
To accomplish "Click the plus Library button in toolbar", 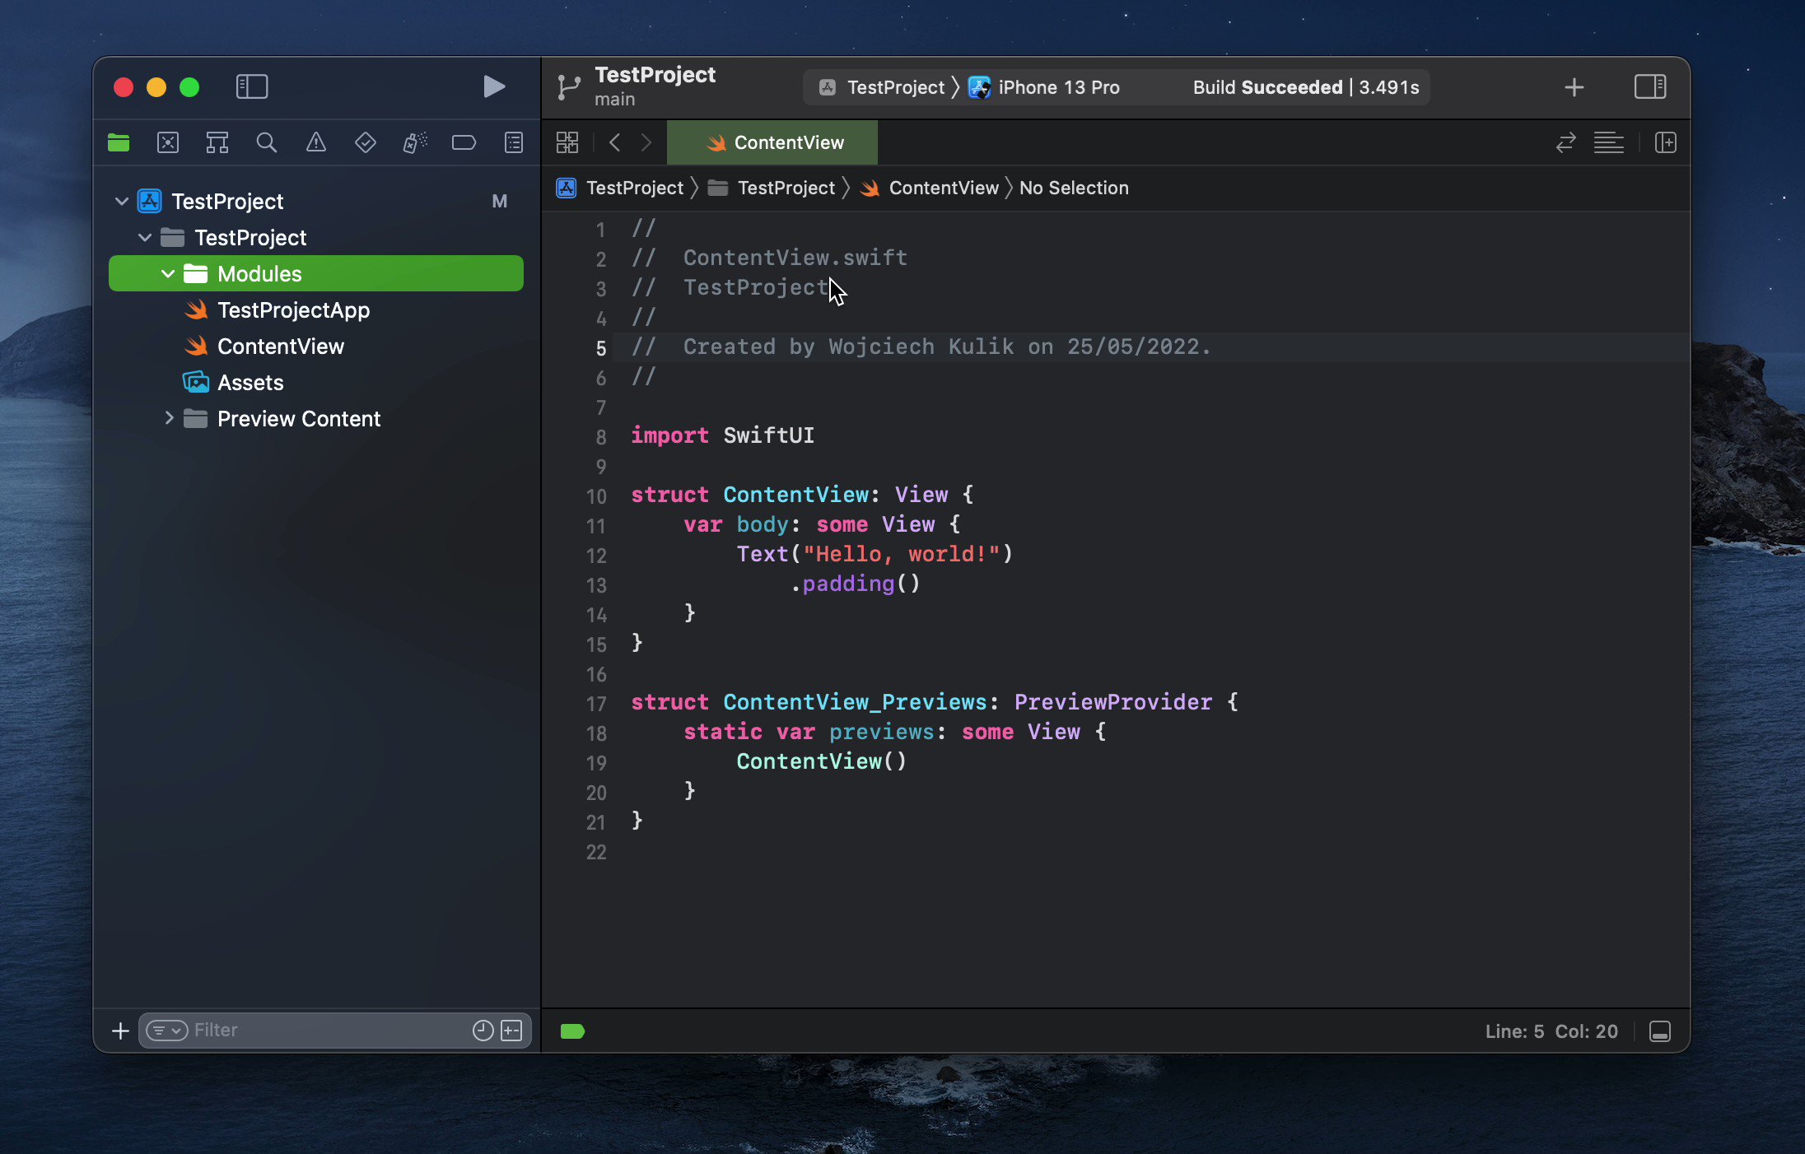I will (x=1574, y=87).
